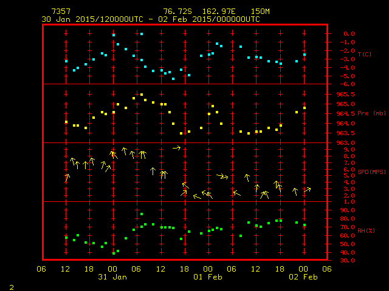This screenshot has height=291, width=389.
Task: Click the right-pointing wind arrow near 9 MPS
Action: [176, 147]
